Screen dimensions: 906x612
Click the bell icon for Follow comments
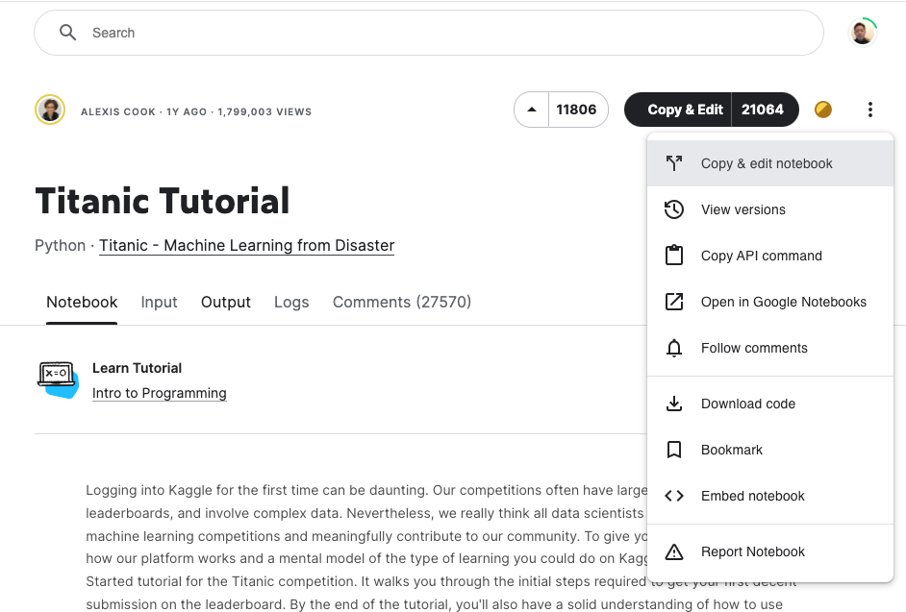pyautogui.click(x=673, y=348)
